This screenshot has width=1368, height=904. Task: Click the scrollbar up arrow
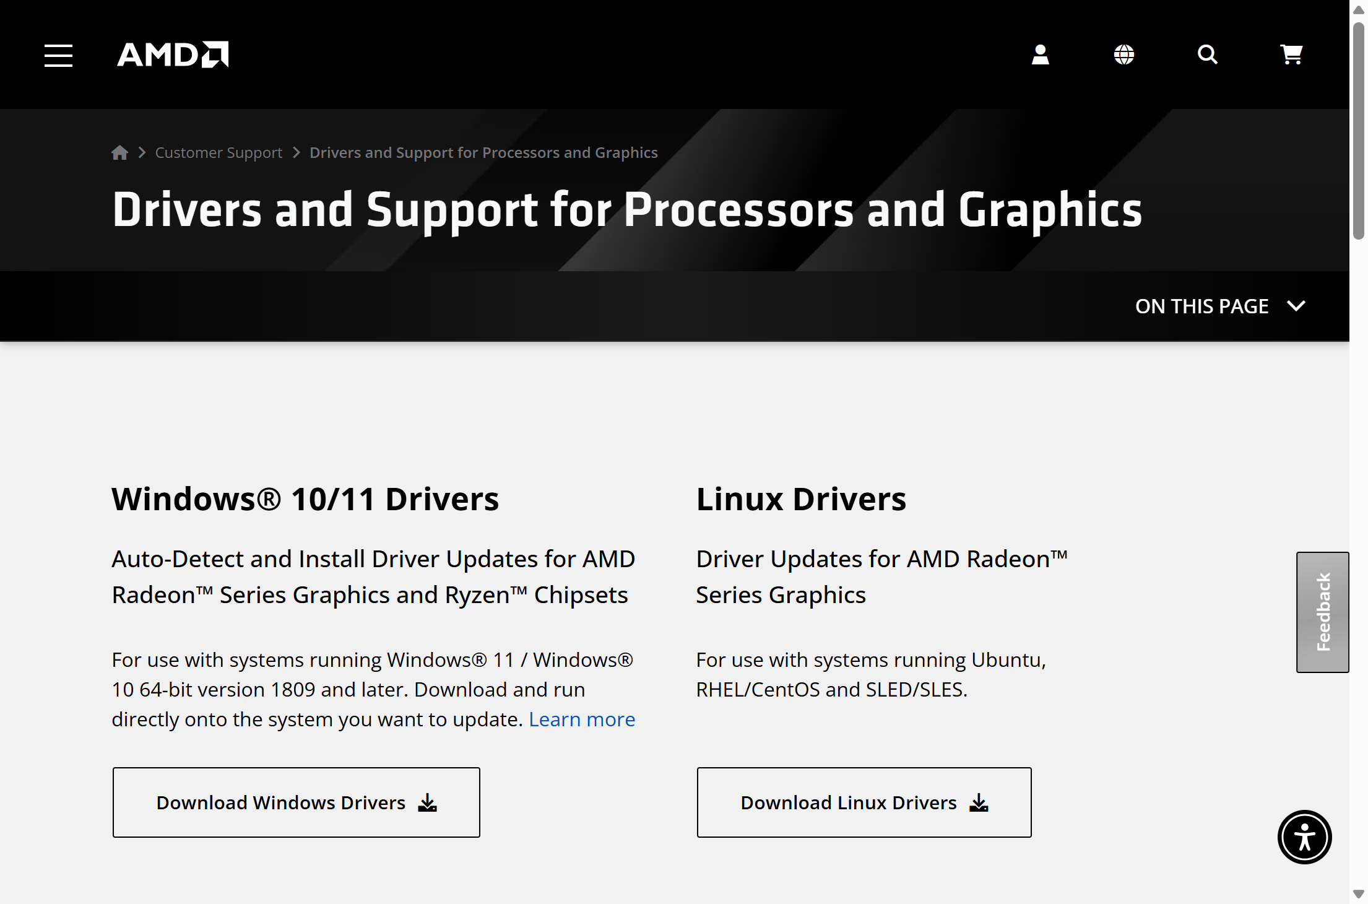tap(1359, 10)
